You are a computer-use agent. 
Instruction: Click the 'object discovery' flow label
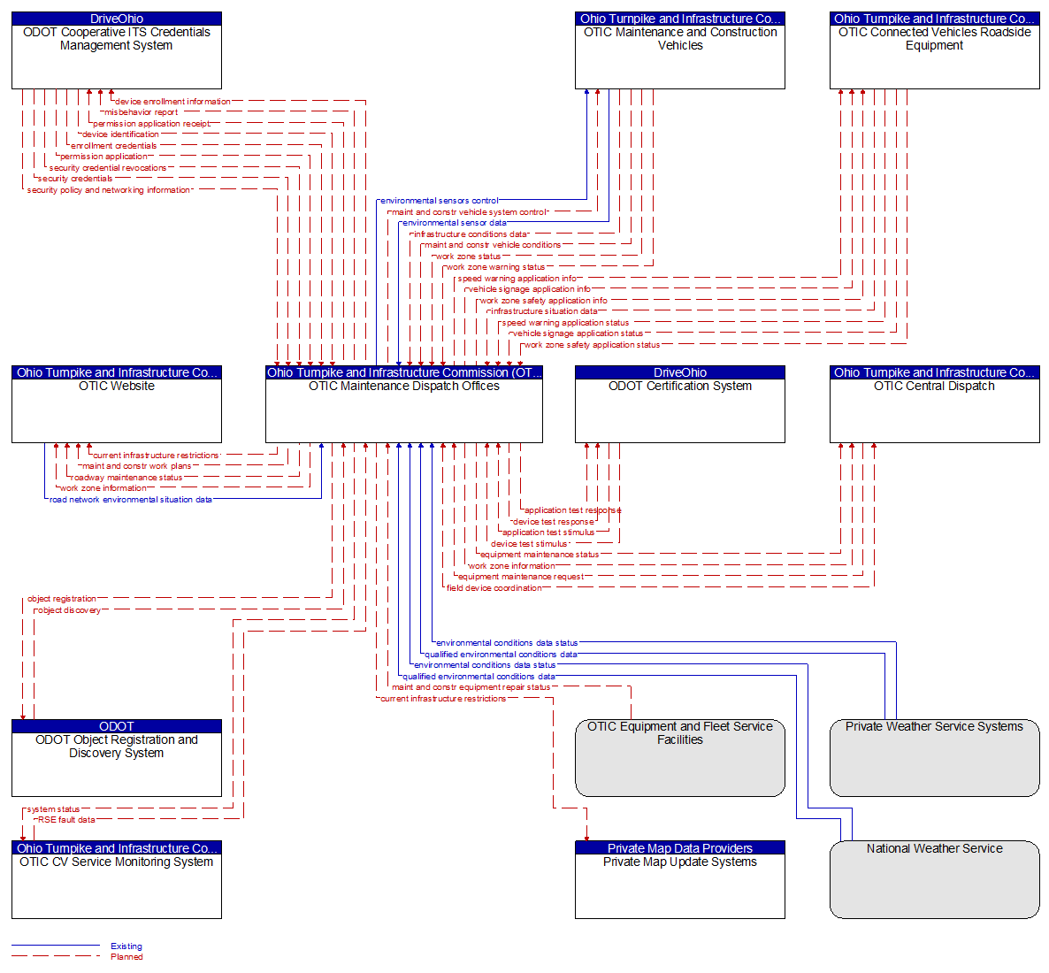click(x=70, y=610)
